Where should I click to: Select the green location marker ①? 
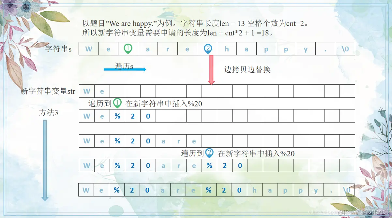click(x=128, y=48)
